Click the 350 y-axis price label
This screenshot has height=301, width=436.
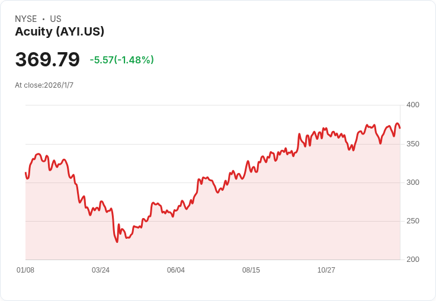tap(412, 144)
